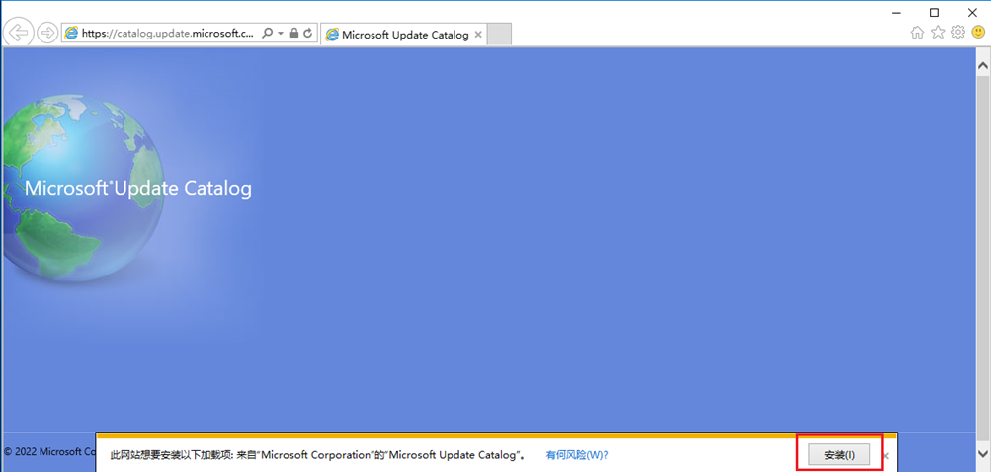Click the scrollbar down arrow

[983, 452]
